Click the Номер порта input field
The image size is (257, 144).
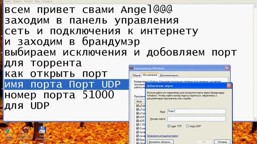tap(196, 119)
